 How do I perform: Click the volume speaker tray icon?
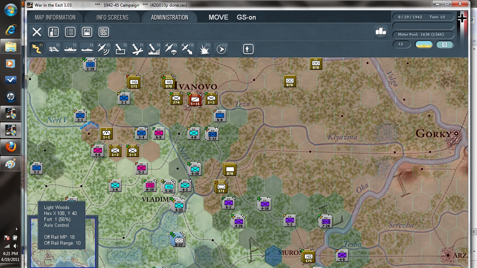pyautogui.click(x=15, y=246)
